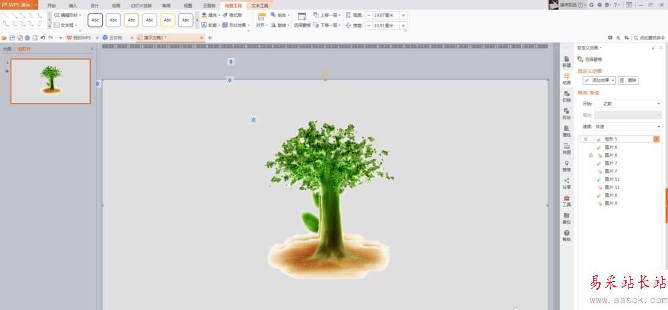The image size is (668, 310).
Task: Open the 新建 sidebar panel
Action: click(566, 61)
